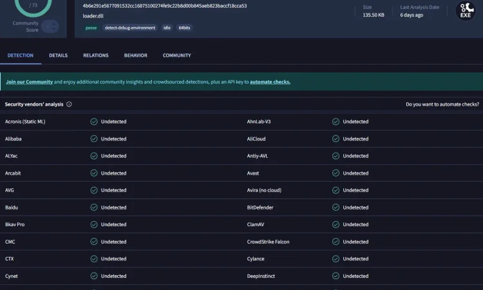Click the Community Score vote widget
The height and width of the screenshot is (290, 483).
click(x=50, y=26)
